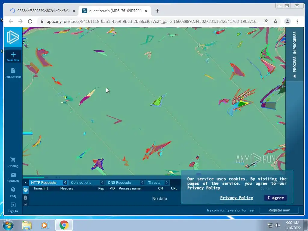Open the network tray icon

point(270,225)
